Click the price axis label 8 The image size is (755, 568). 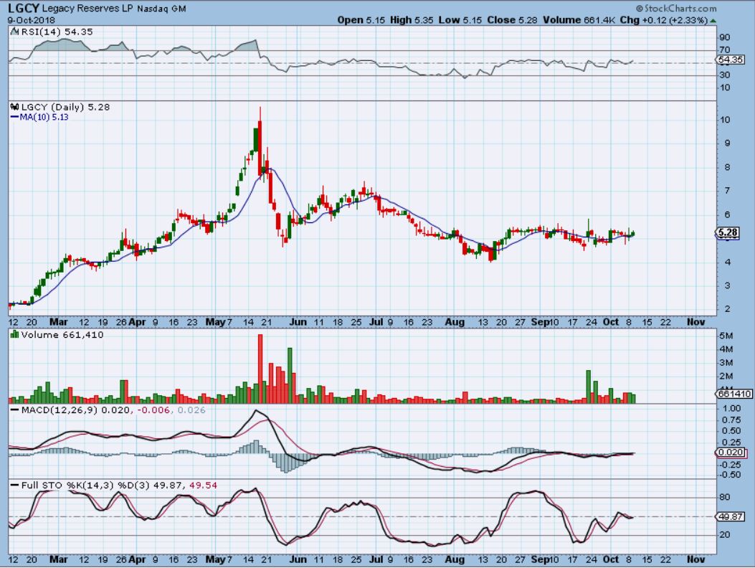pyautogui.click(x=727, y=168)
